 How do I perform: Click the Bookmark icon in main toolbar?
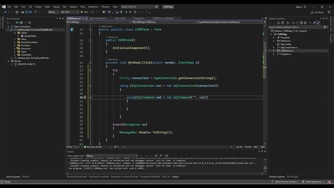click(135, 12)
